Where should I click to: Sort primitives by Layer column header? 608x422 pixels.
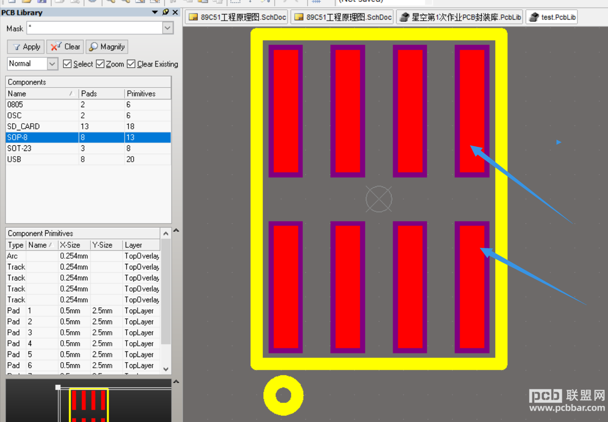[141, 245]
